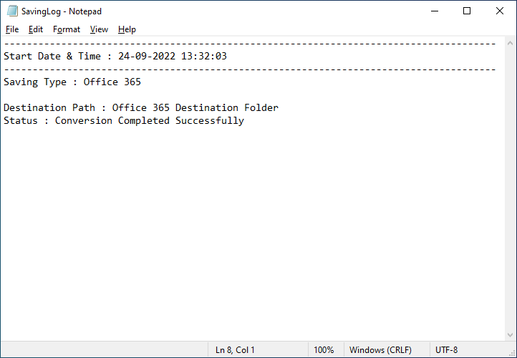
Task: Place cursor on Saving Type : Office 365 line
Action: pyautogui.click(x=72, y=82)
